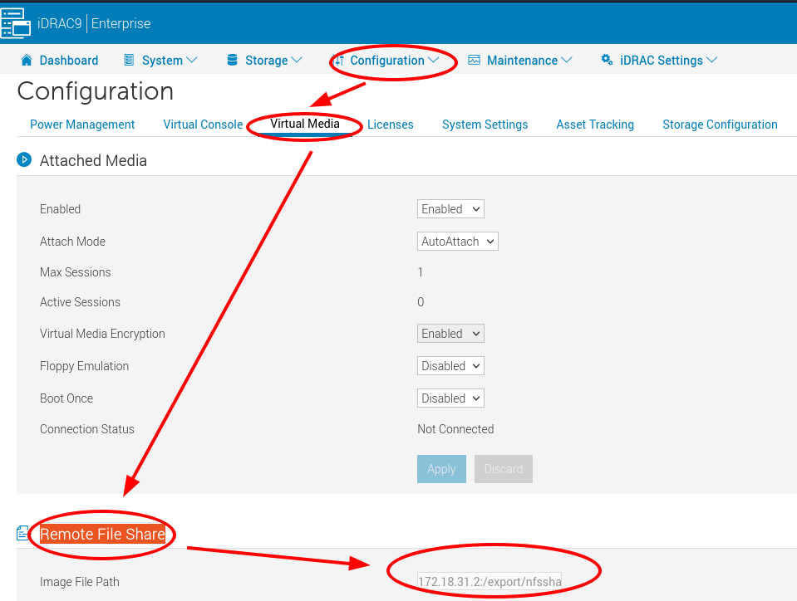Expand the Storage menu chevron
Viewport: 797px width, 601px height.
(297, 60)
